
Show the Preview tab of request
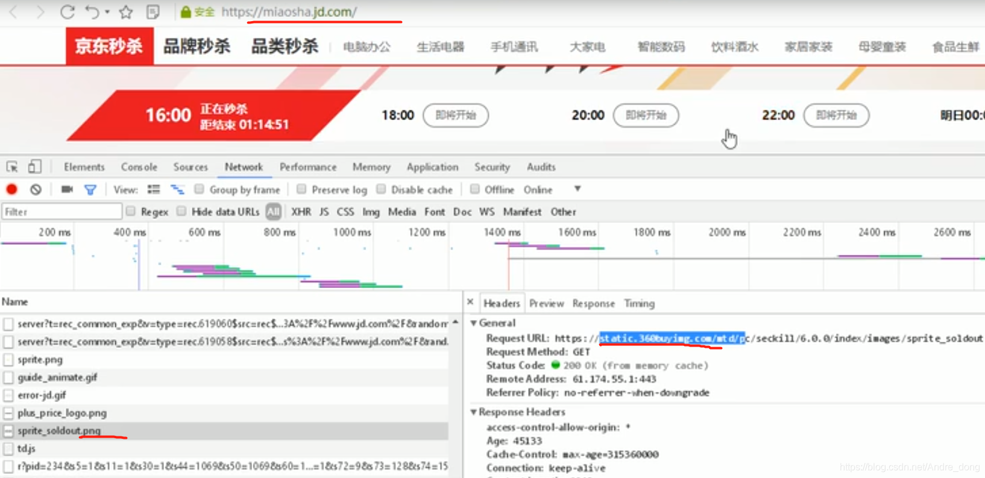[546, 303]
